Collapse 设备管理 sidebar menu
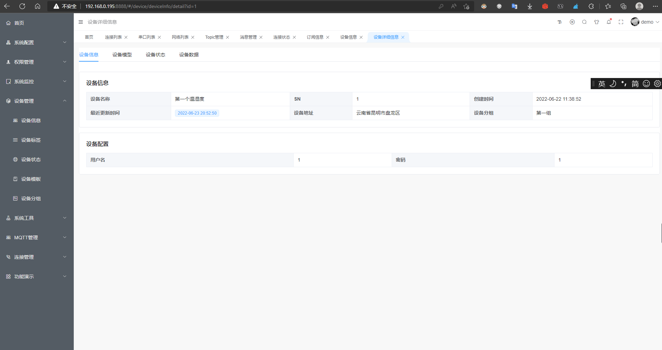 [37, 101]
